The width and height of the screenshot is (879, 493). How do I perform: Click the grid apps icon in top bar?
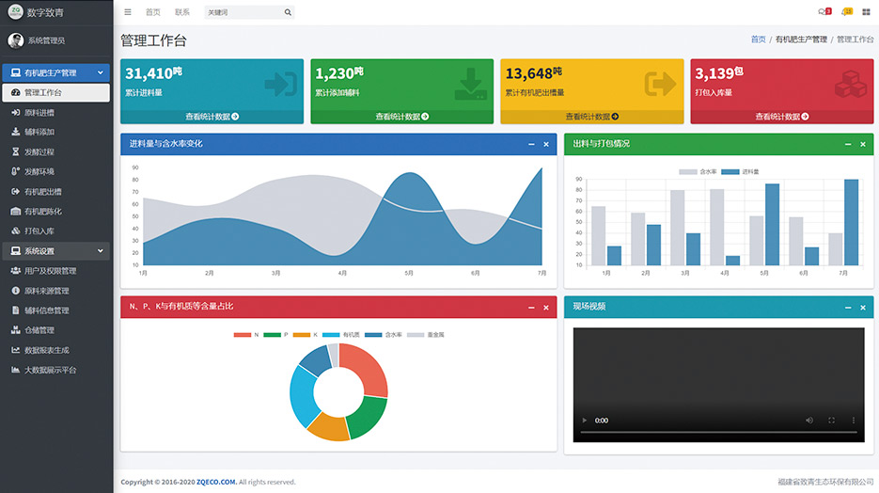coord(866,12)
